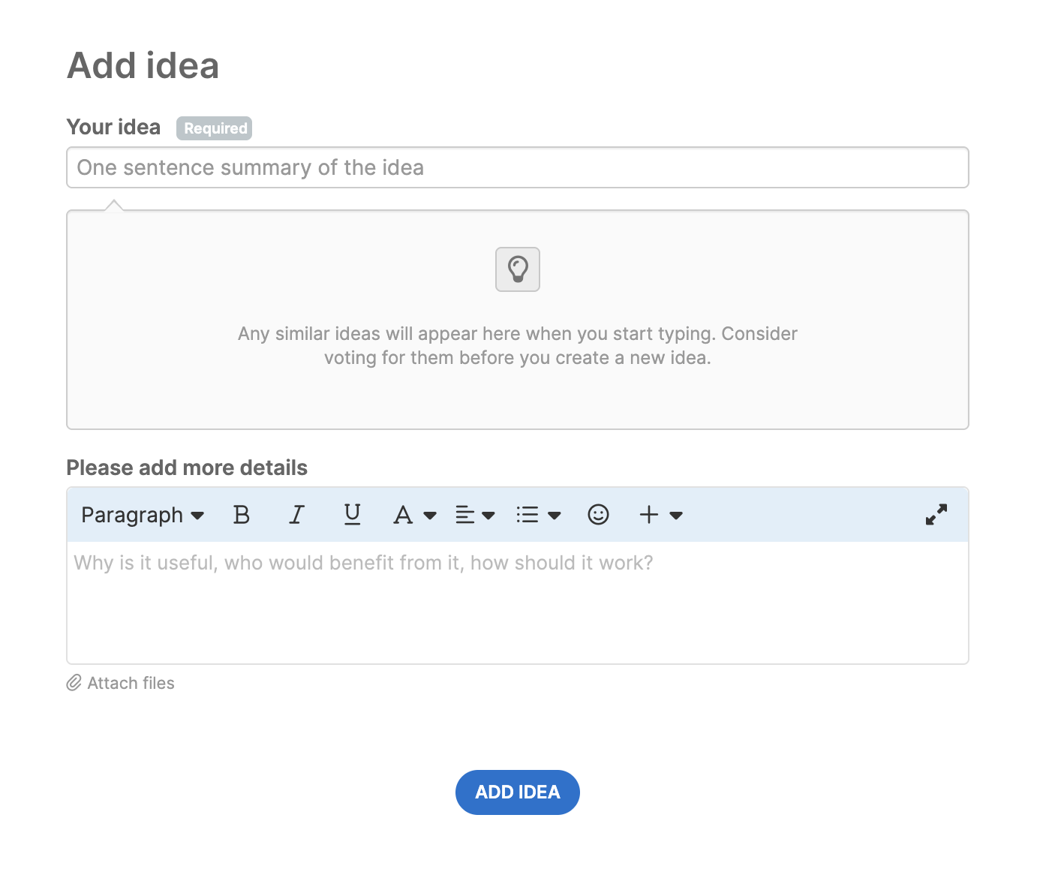Open the arrow beside the text color icon

point(430,516)
